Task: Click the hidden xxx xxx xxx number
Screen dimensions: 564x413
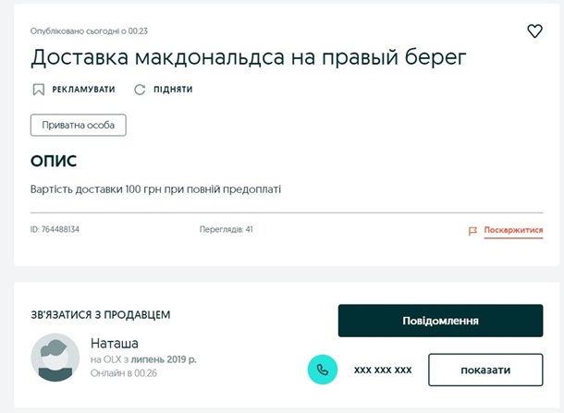Action: point(383,370)
